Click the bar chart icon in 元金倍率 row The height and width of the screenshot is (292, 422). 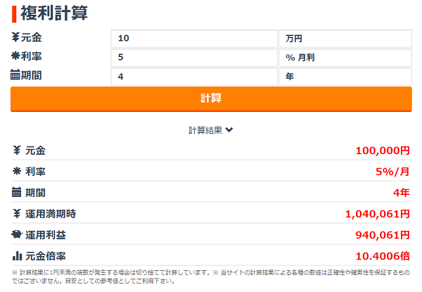point(17,255)
